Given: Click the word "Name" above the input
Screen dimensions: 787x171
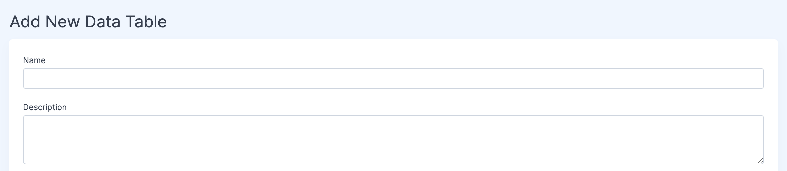Looking at the screenshot, I should click(x=34, y=60).
